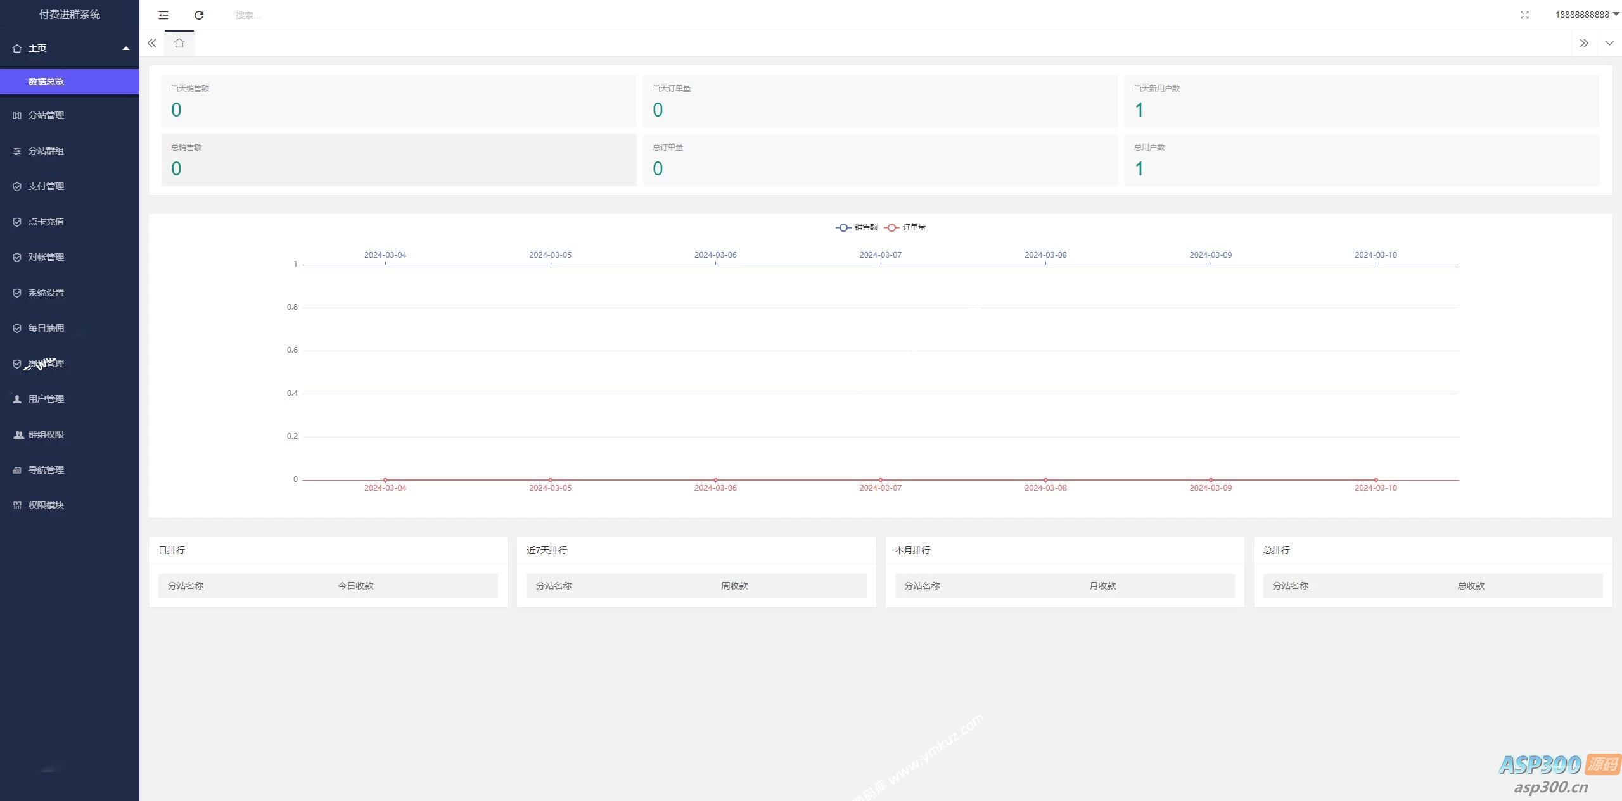Open 权限模块 in sidebar

(x=46, y=505)
